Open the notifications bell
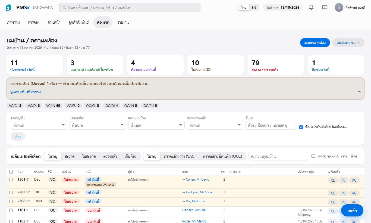This screenshot has width=371, height=223. tap(311, 7)
